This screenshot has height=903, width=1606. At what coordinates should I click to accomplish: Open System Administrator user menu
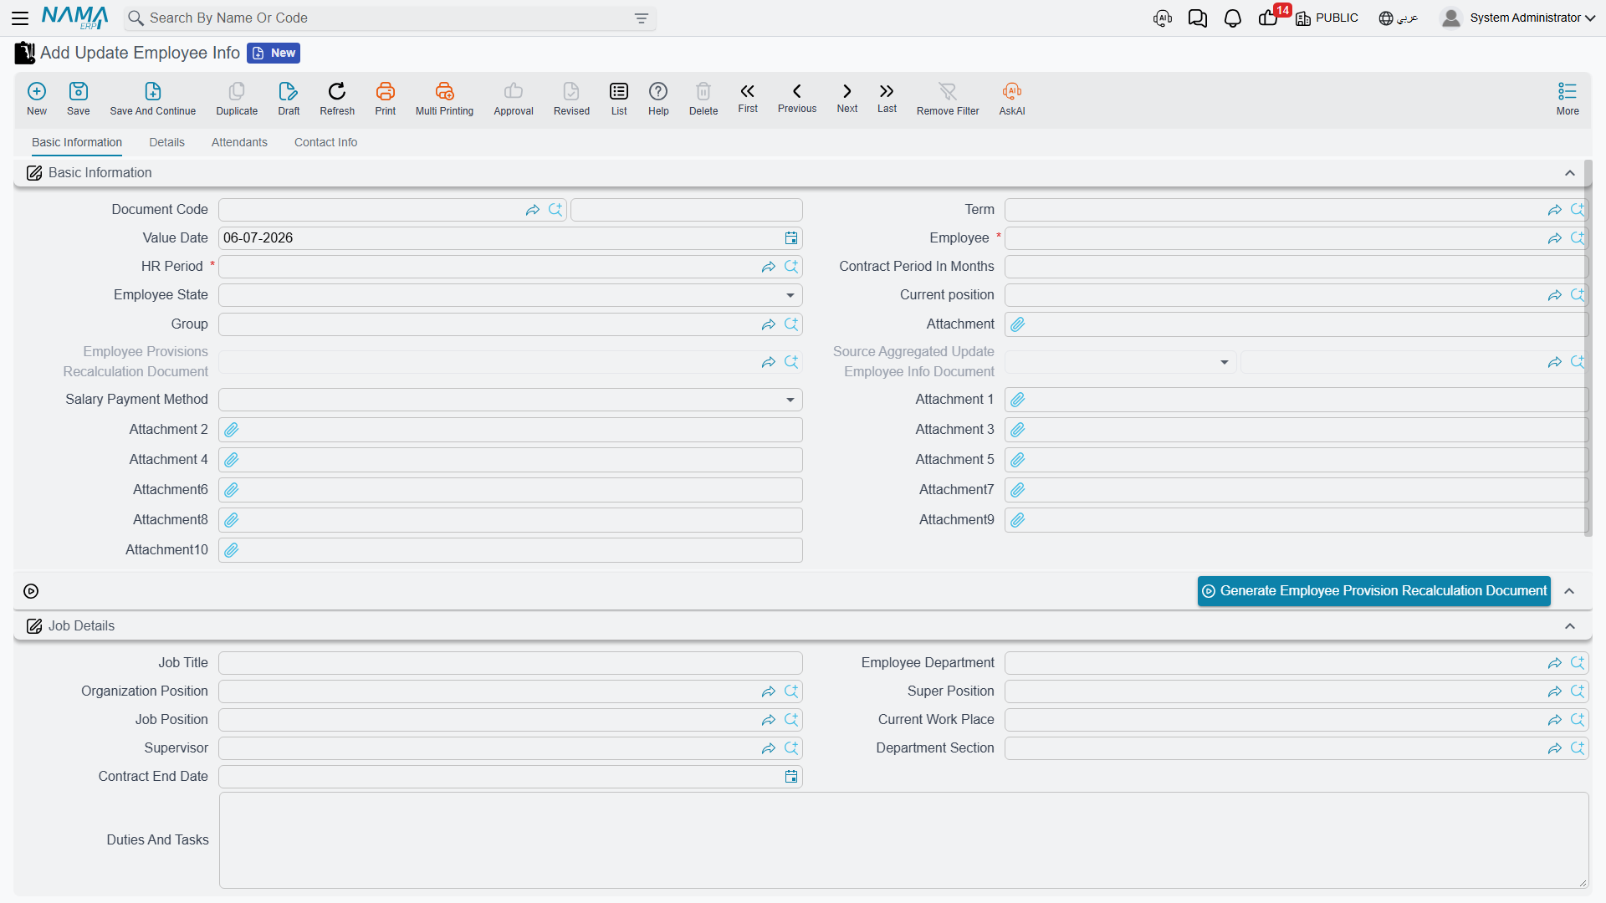[1517, 18]
